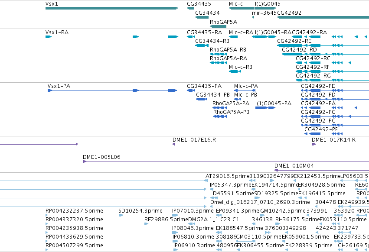Screen dimensions: 369x252
Task: Click the SD10254.3prime EST
Action: [121, 215]
